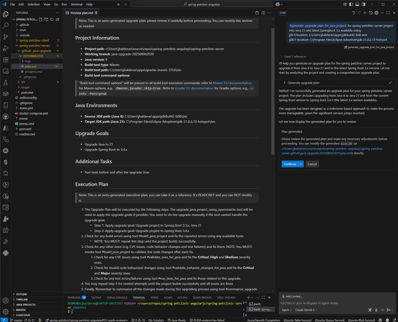The image size is (398, 322).
Task: Collapse all folders in Explorer
Action: click(58, 20)
